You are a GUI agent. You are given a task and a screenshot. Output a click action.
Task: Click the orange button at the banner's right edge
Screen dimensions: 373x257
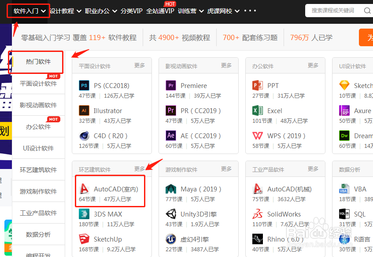(x=366, y=37)
